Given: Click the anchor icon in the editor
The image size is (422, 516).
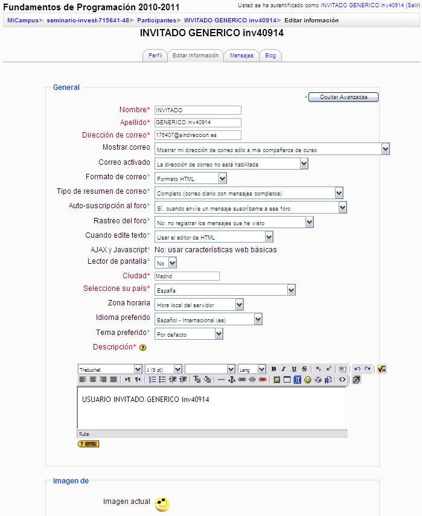Looking at the screenshot, I should click(x=232, y=380).
